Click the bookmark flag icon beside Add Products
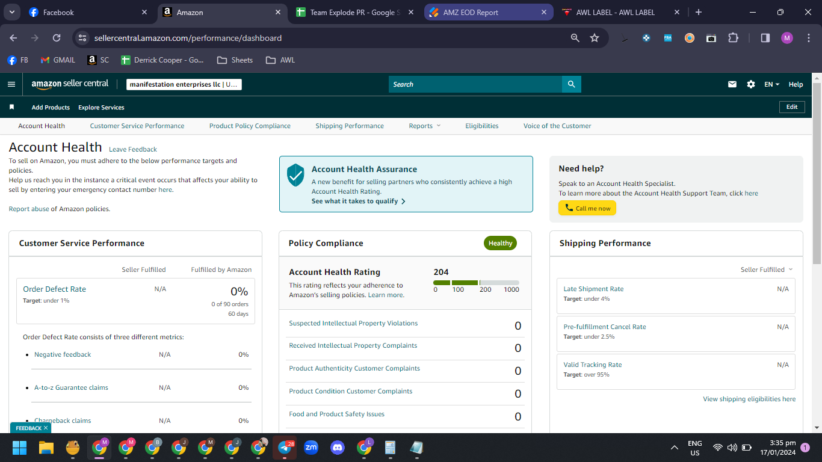The image size is (822, 462). click(x=11, y=107)
